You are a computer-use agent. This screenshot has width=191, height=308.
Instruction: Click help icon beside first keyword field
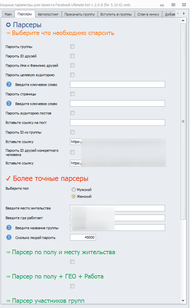pos(9,85)
